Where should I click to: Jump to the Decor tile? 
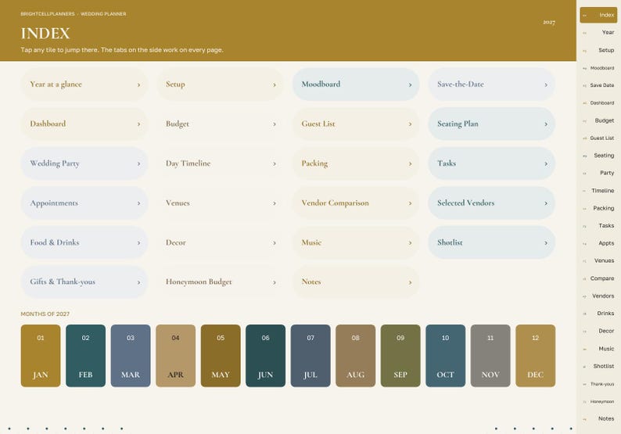coord(220,242)
